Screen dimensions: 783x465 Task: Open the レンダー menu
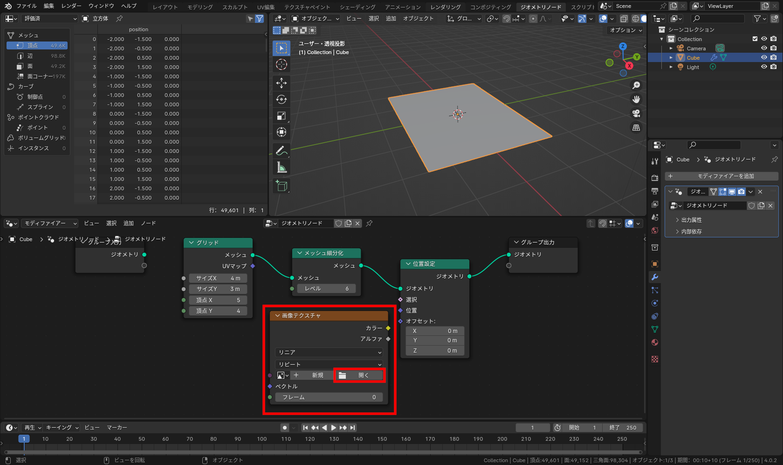pos(71,6)
